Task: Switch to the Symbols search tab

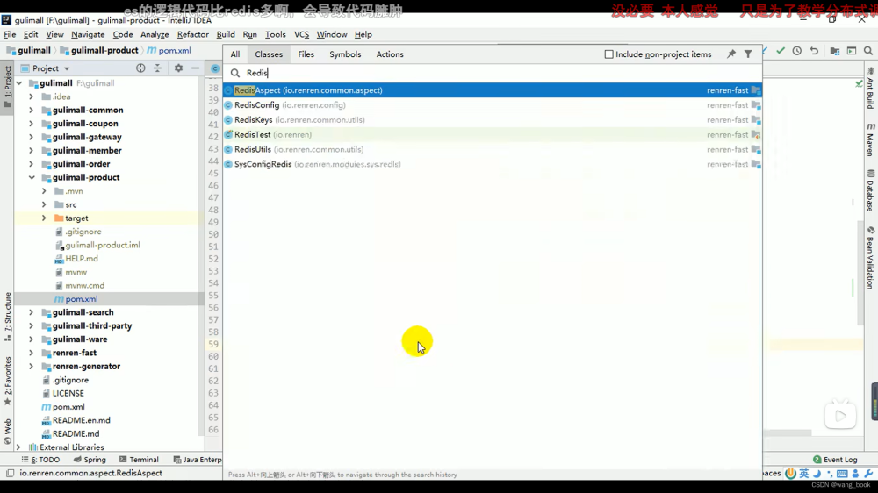Action: (x=345, y=54)
